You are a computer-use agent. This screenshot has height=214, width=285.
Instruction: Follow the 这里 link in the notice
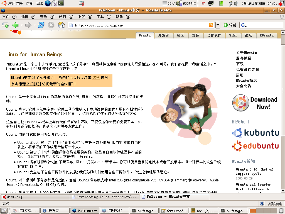tap(96, 77)
